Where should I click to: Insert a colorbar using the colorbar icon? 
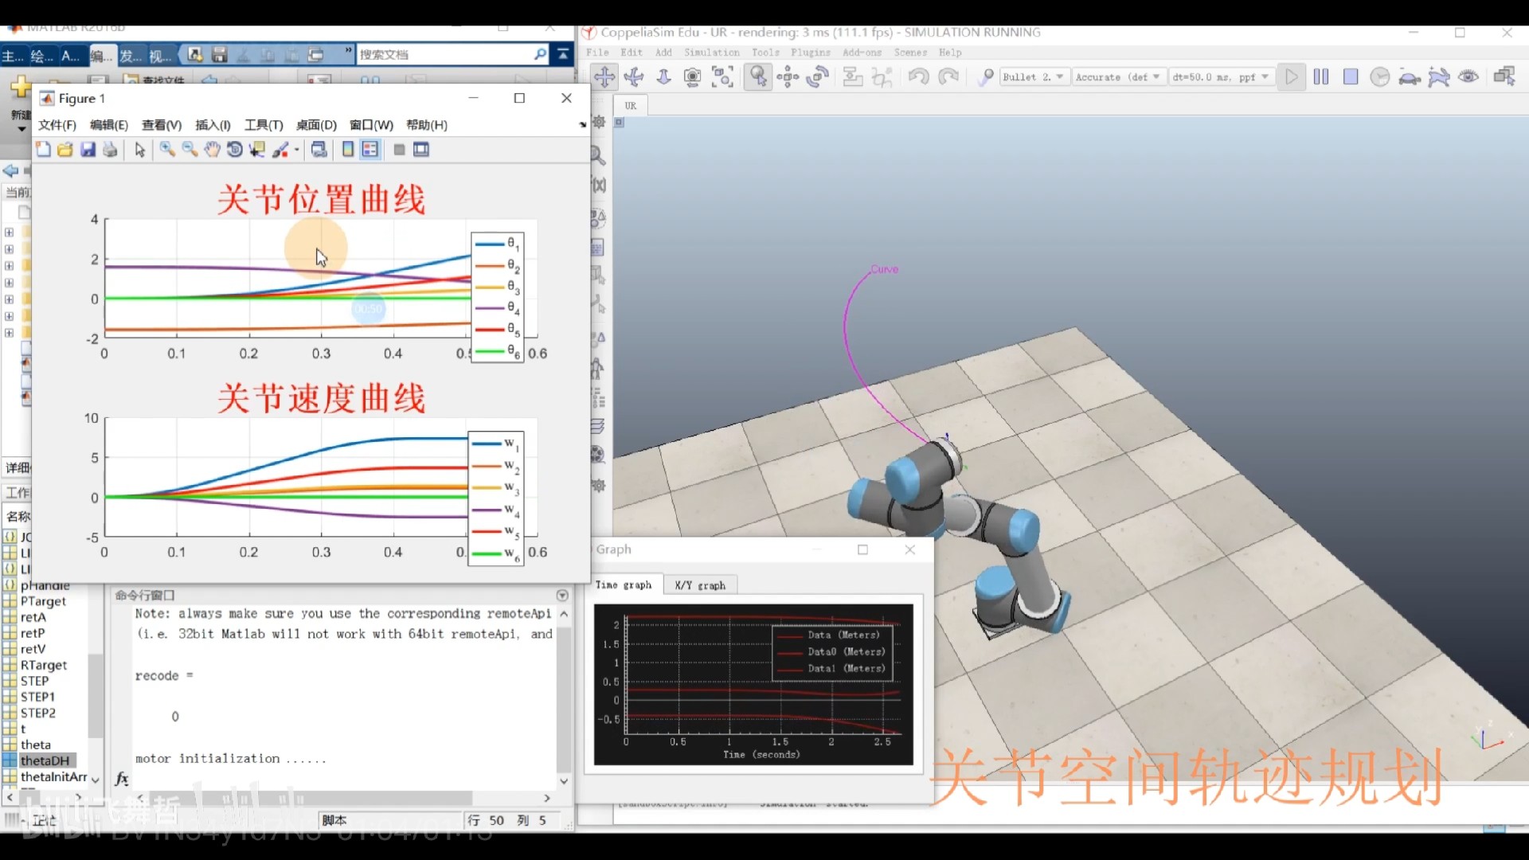(x=347, y=150)
